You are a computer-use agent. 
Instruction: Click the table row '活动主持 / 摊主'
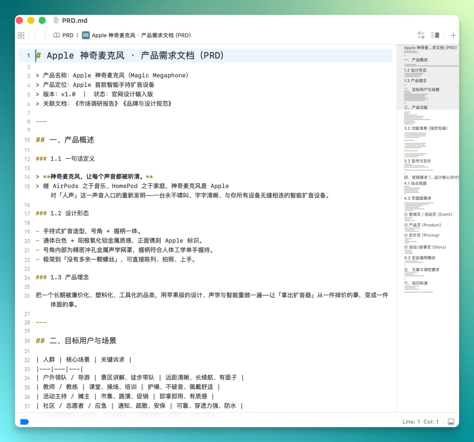(x=125, y=396)
